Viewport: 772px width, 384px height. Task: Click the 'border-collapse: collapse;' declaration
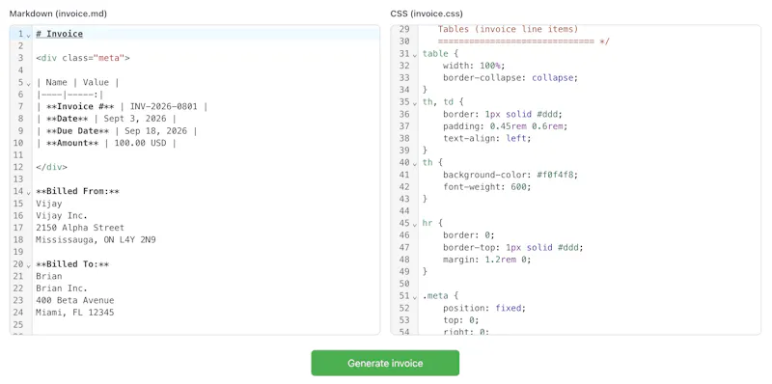coord(510,77)
